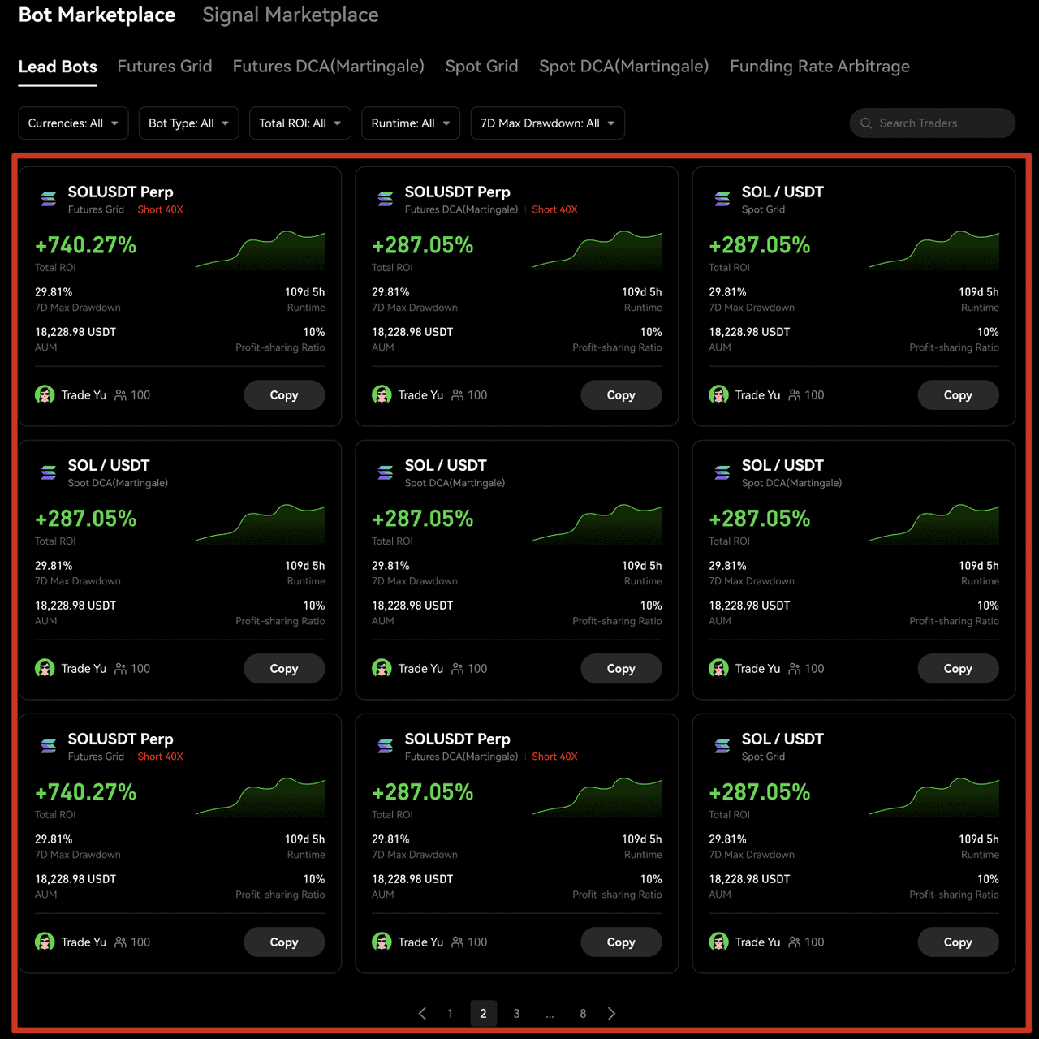This screenshot has height=1039, width=1039.
Task: Click the Trade Yu avatar on the top-row Spot Grid card
Action: click(718, 394)
